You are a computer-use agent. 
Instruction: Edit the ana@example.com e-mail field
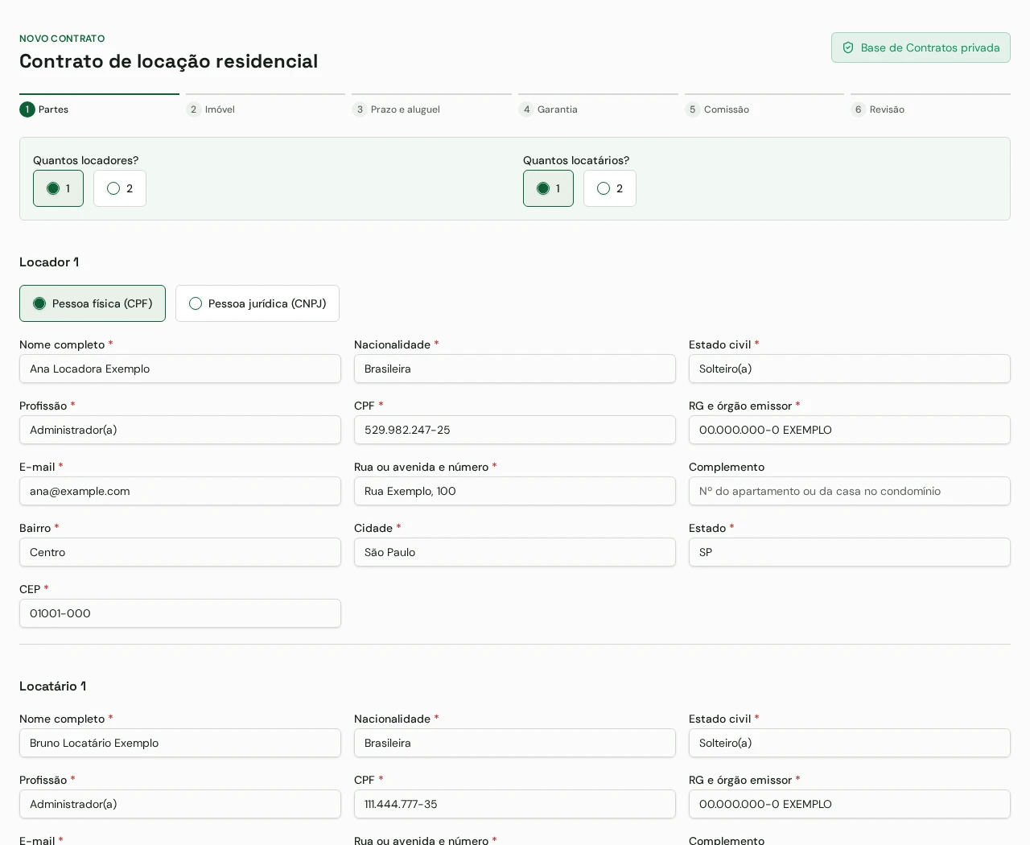click(x=180, y=491)
